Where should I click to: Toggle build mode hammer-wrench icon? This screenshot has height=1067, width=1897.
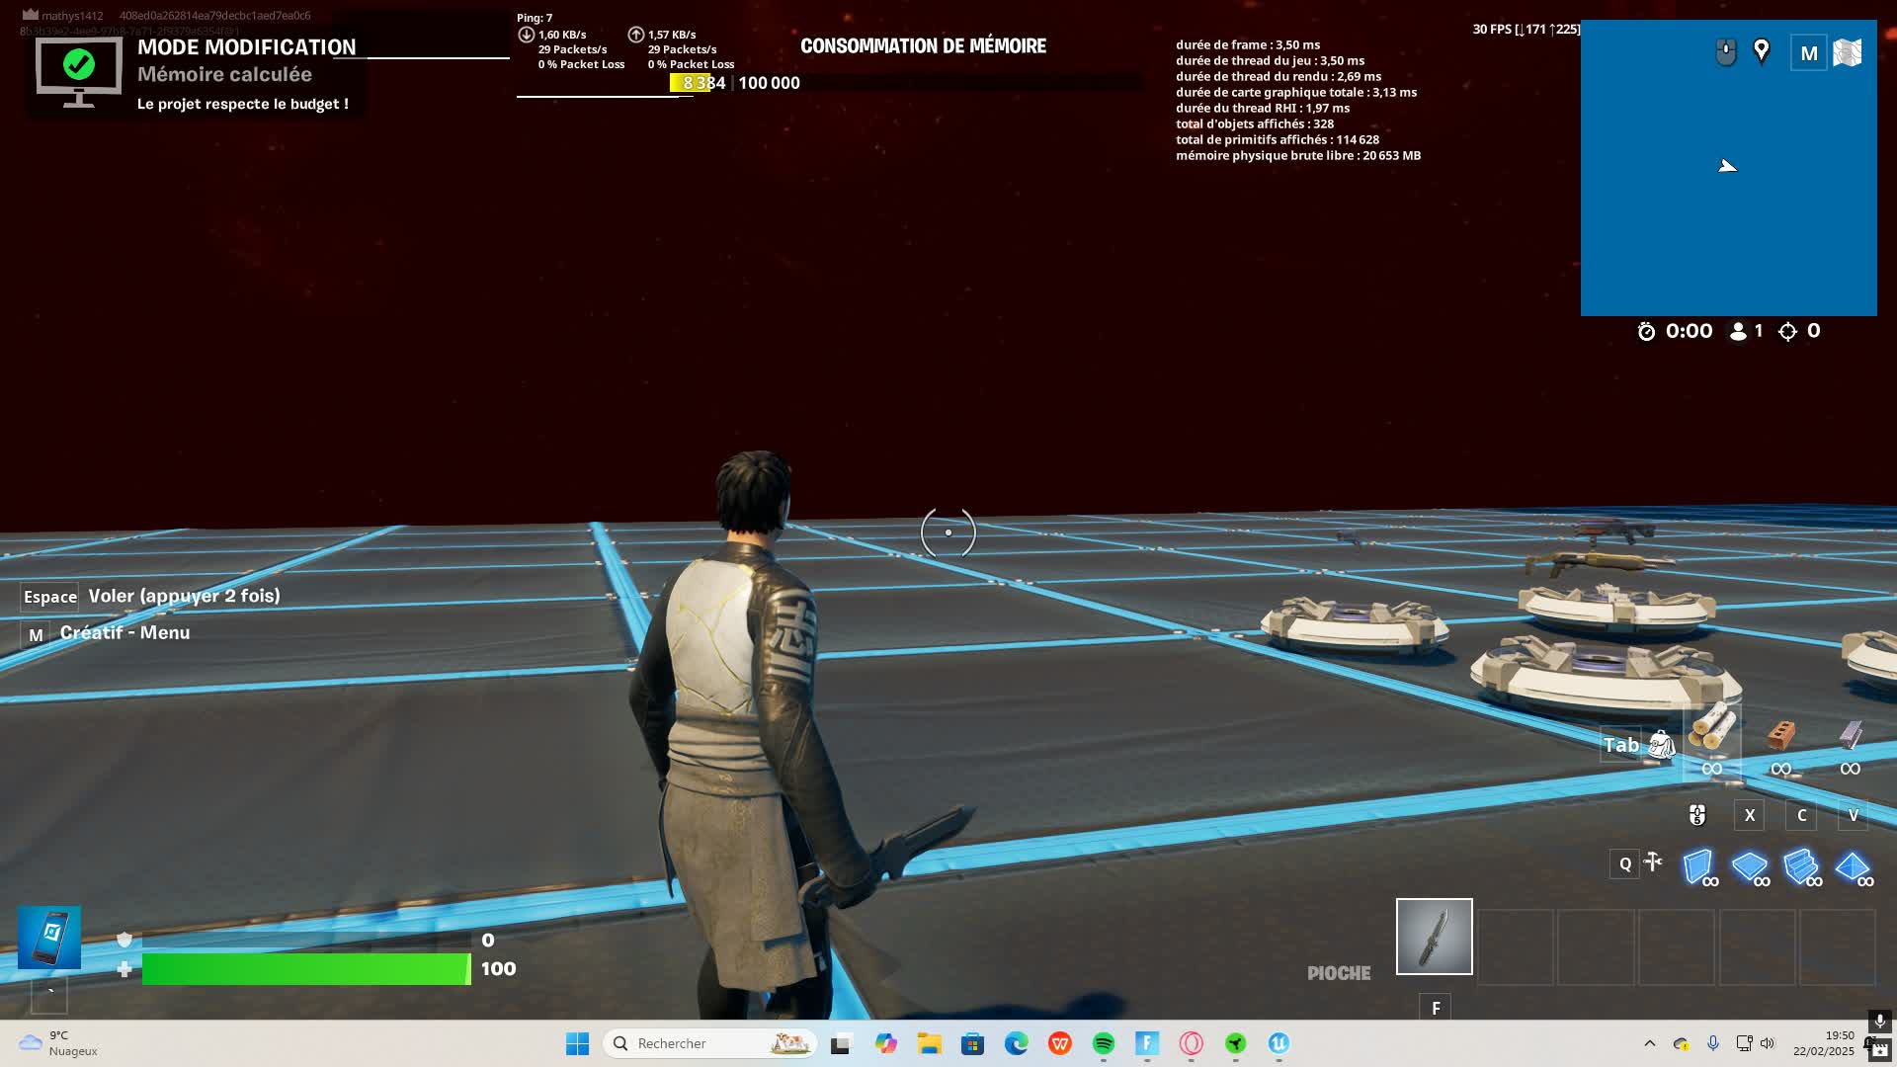pos(1653,862)
